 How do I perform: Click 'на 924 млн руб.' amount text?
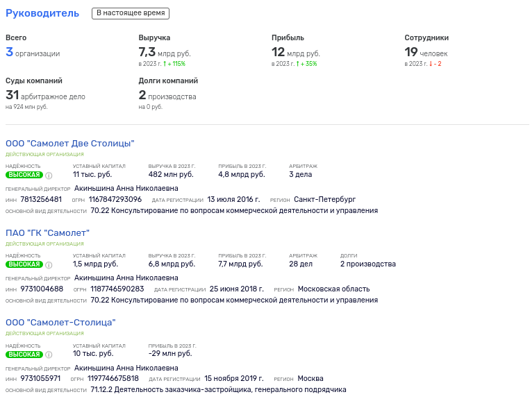coord(26,107)
